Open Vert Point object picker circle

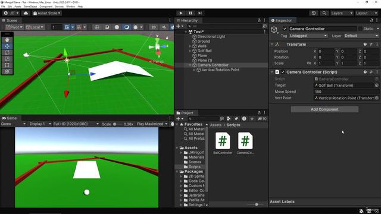coord(377,98)
